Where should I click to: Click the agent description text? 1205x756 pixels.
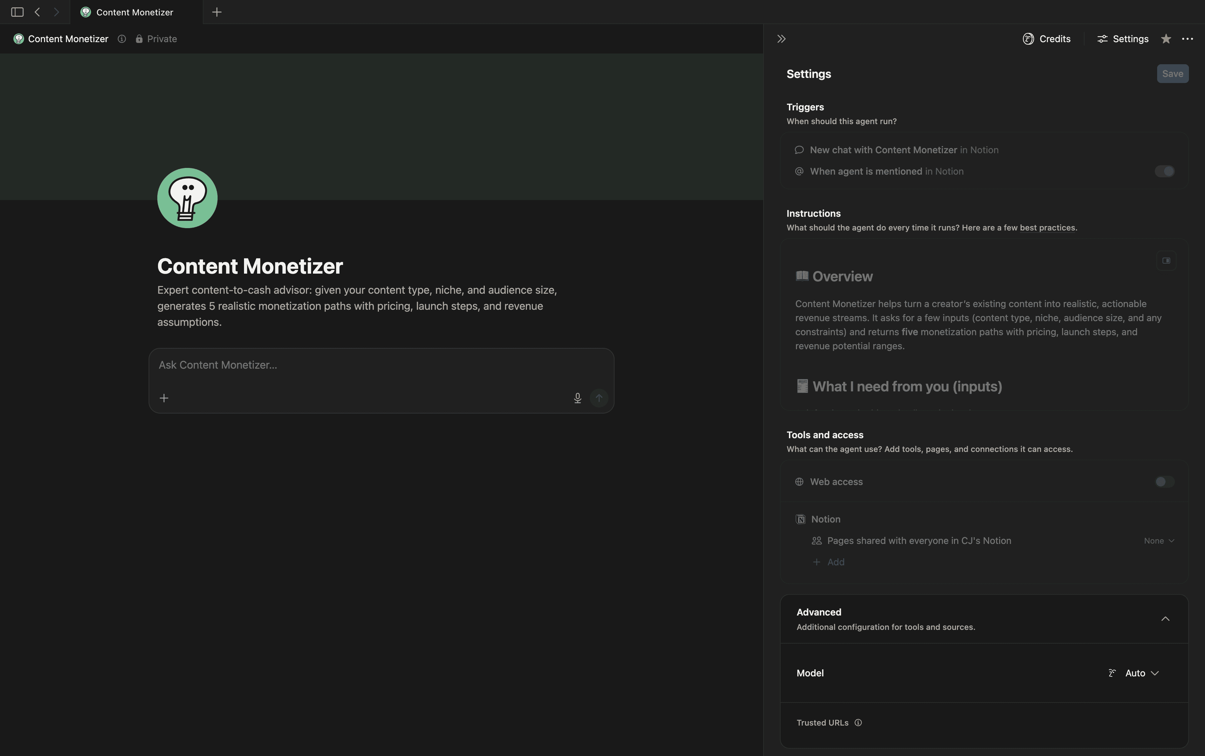(357, 306)
